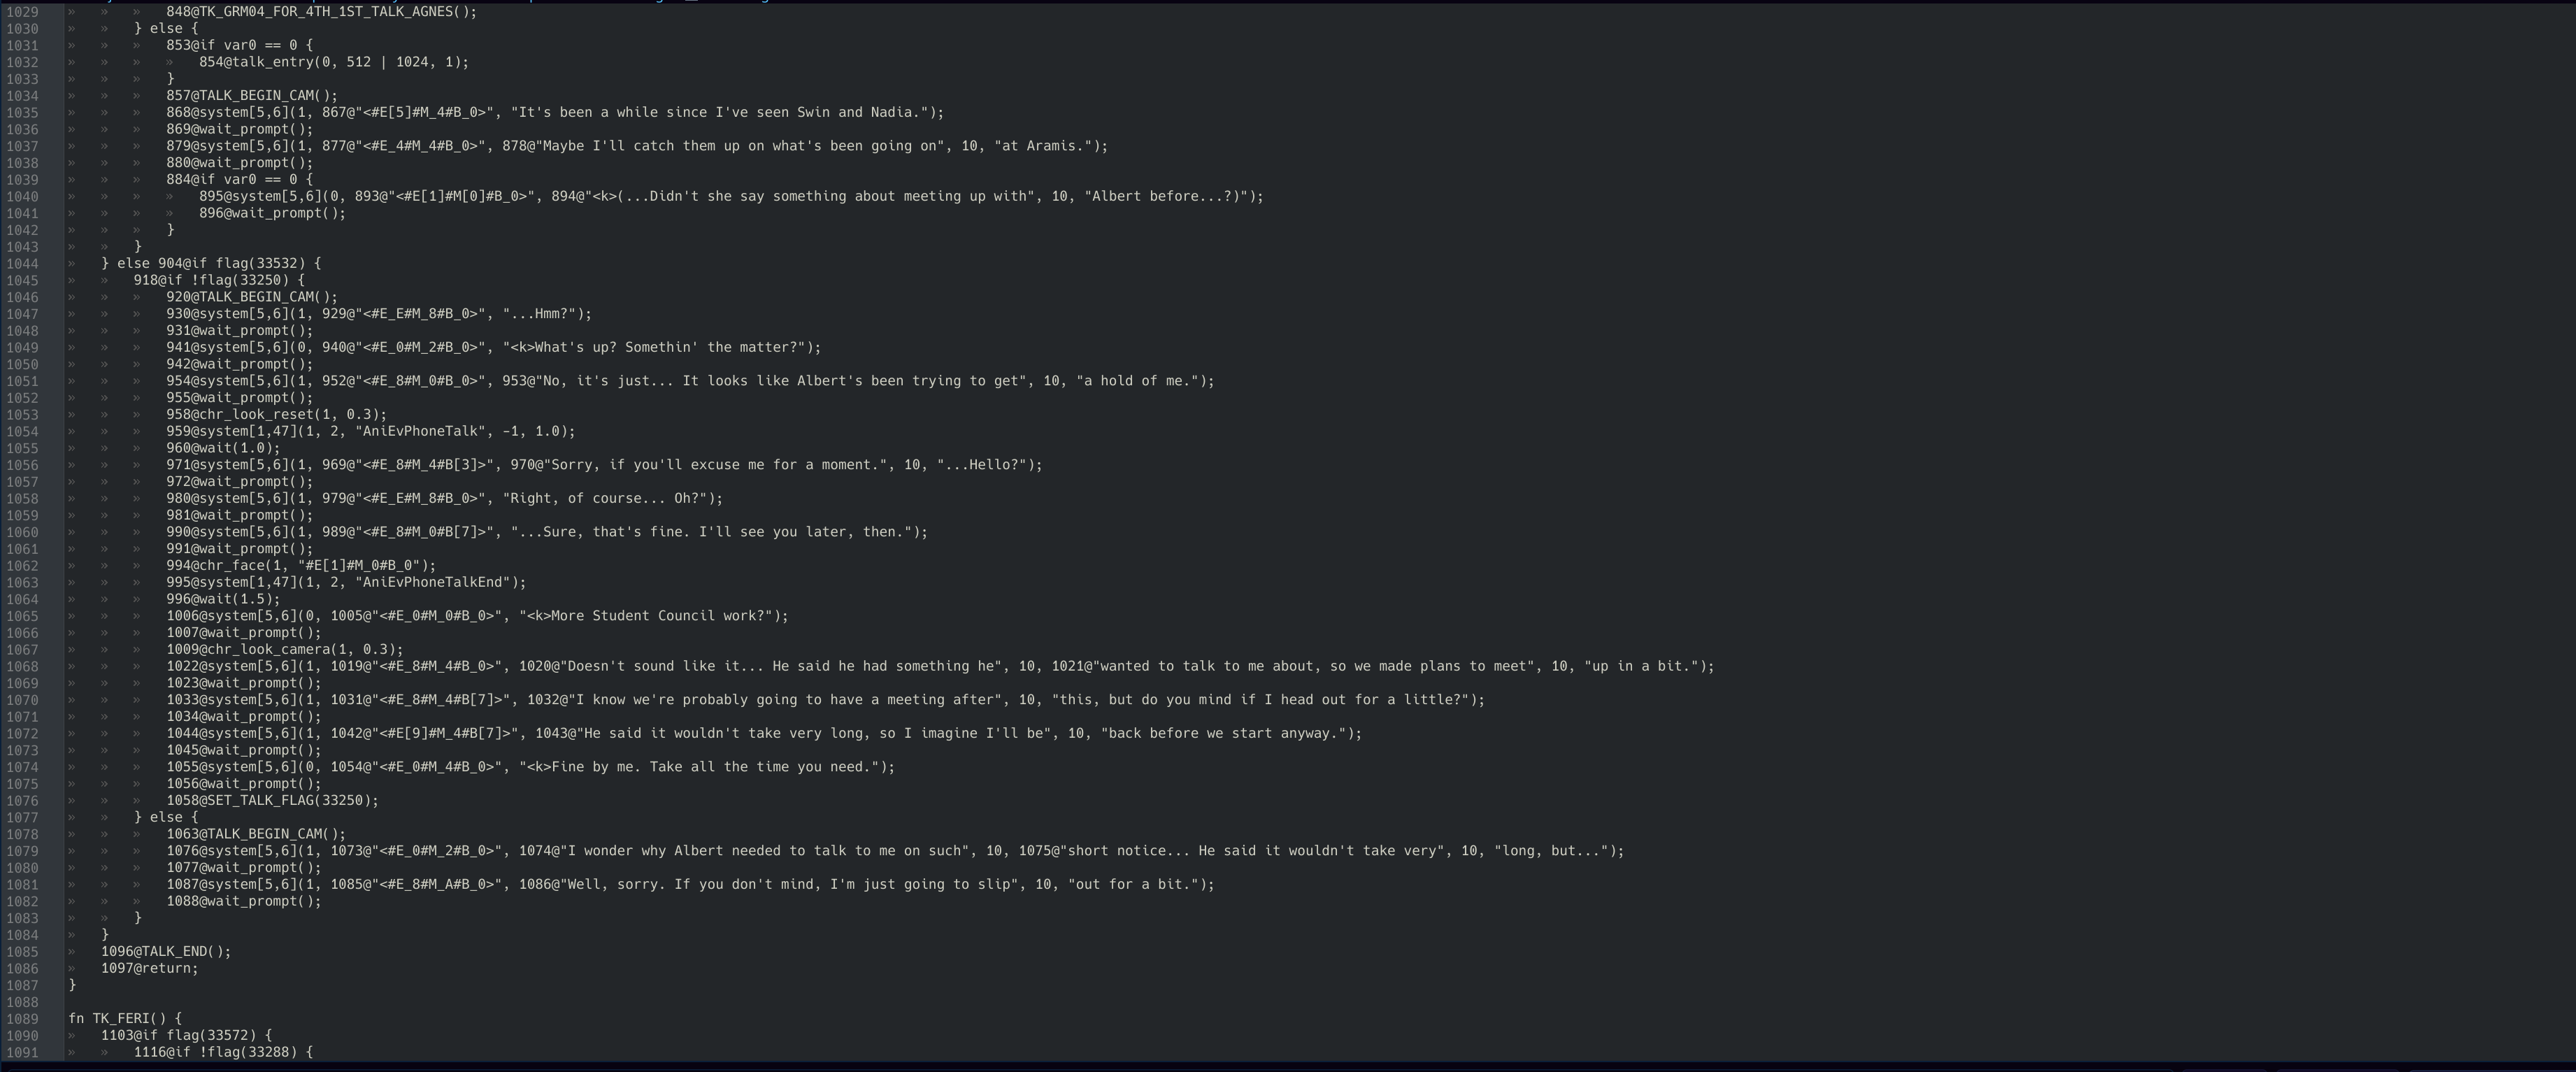Click line number 1089 in the gutter
Screen dimensions: 2576x1072
tap(22, 1019)
